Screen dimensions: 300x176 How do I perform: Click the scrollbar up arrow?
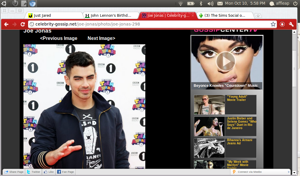pyautogui.click(x=294, y=32)
